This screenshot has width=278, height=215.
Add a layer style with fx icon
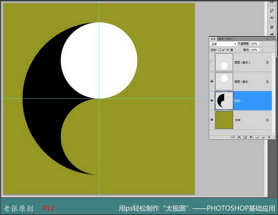(x=239, y=137)
